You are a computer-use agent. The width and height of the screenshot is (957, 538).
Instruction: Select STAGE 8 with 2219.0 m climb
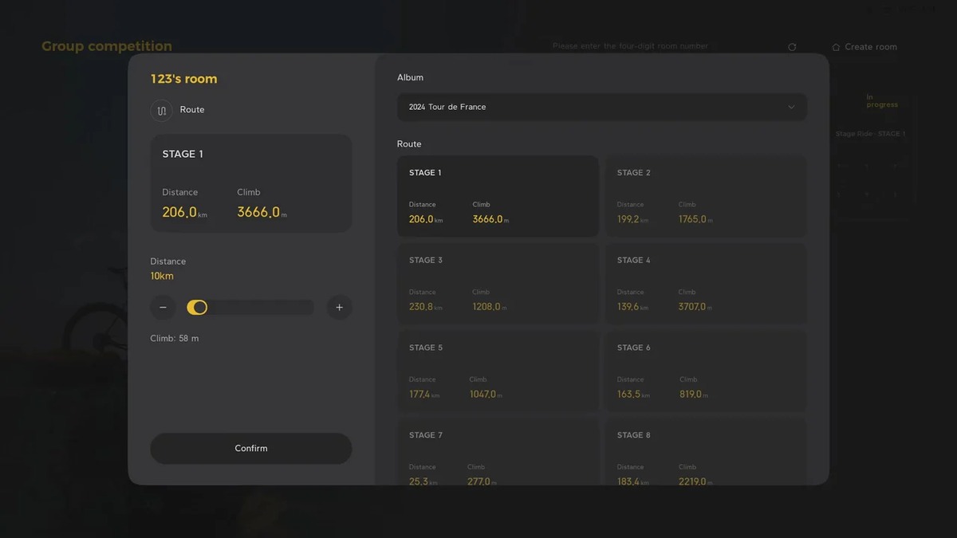[705, 454]
